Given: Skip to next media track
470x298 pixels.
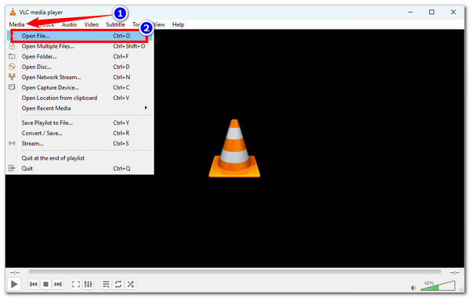Looking at the screenshot, I should pos(58,284).
